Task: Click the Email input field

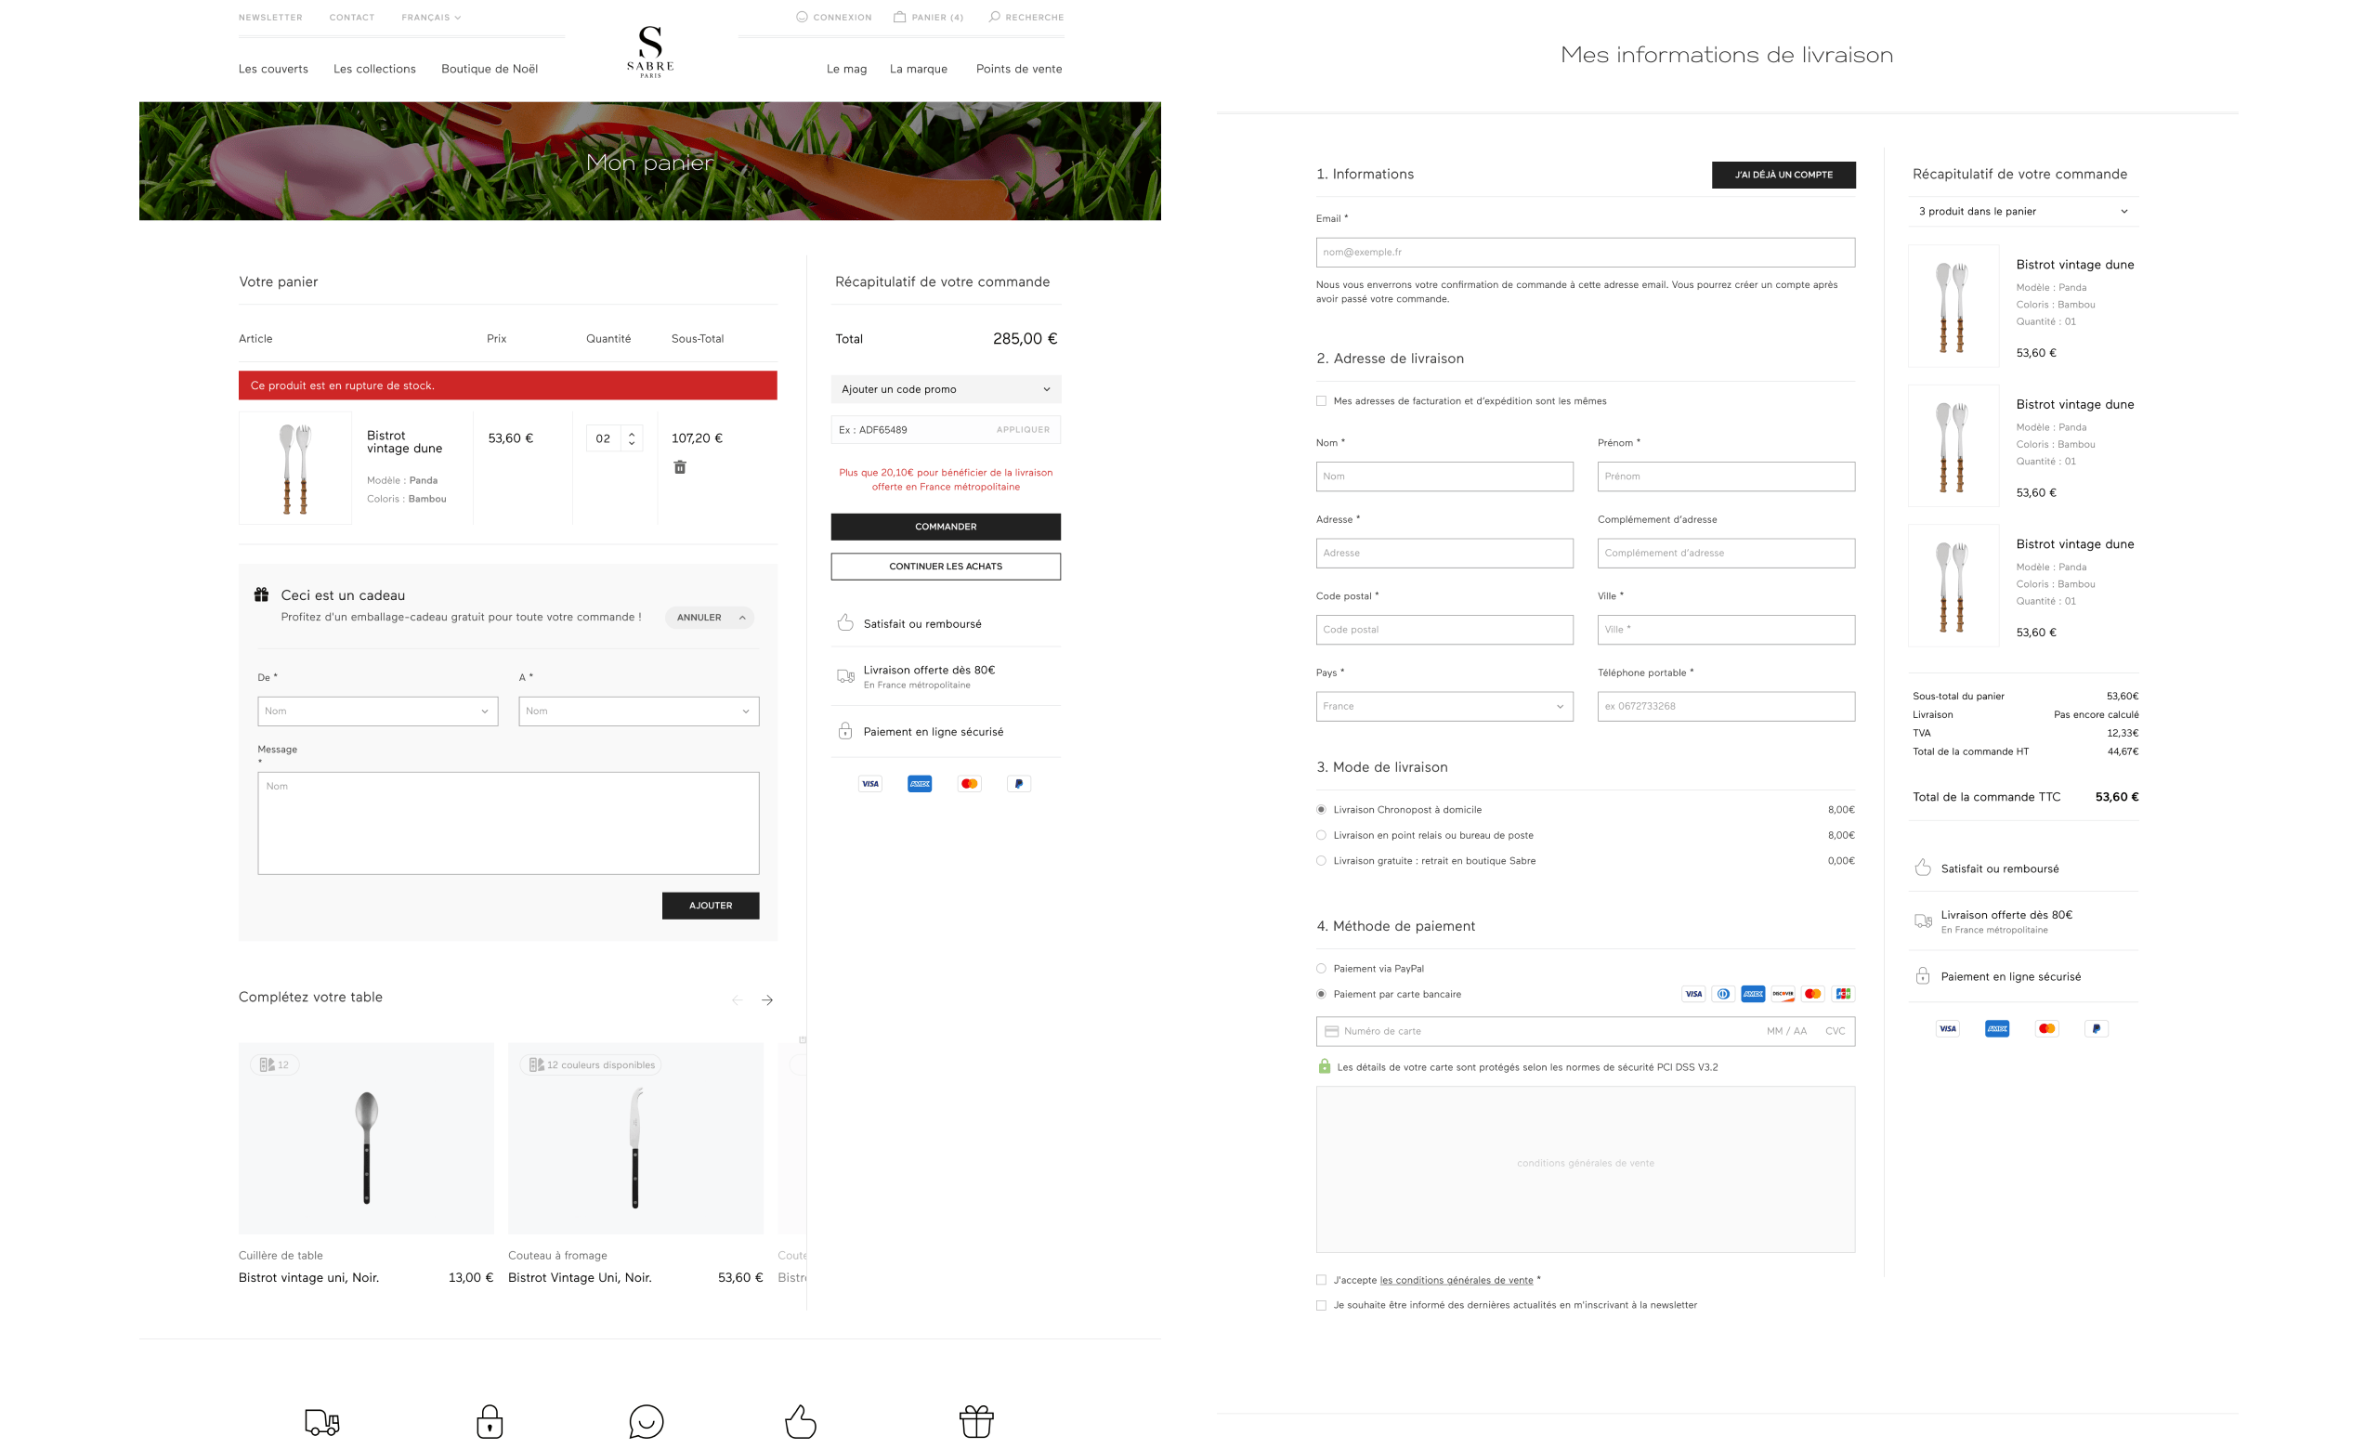Action: click(1585, 253)
